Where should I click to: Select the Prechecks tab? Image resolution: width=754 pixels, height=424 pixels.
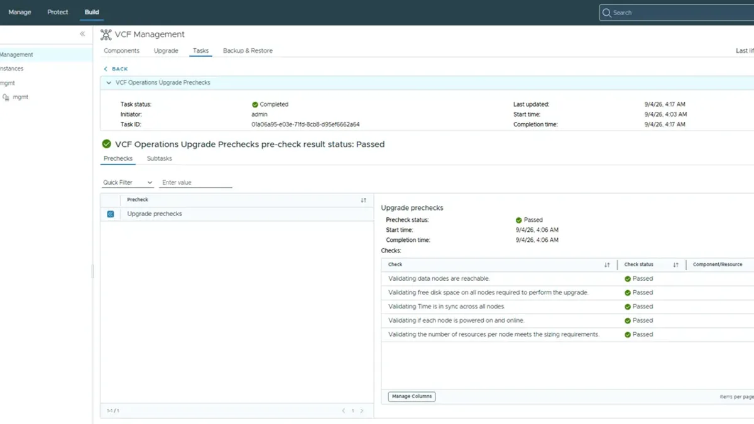tap(118, 159)
